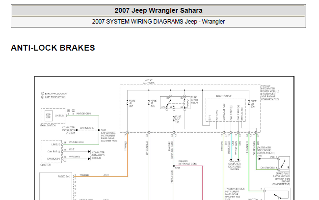Click the 'TOTALLY INTEGRATED POWER MODULE' label
The height and width of the screenshot is (200, 319).
coord(270,93)
